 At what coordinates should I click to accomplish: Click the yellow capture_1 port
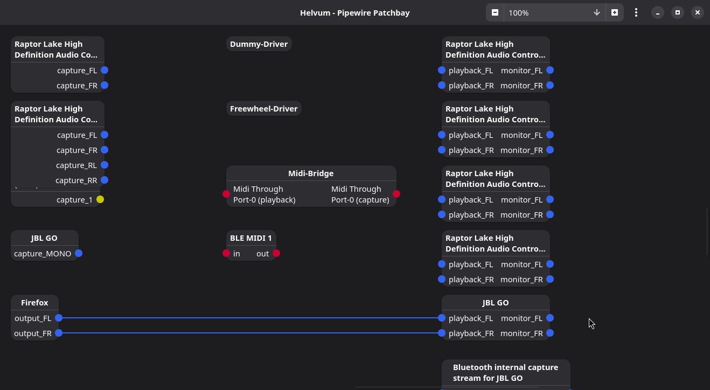pyautogui.click(x=100, y=199)
